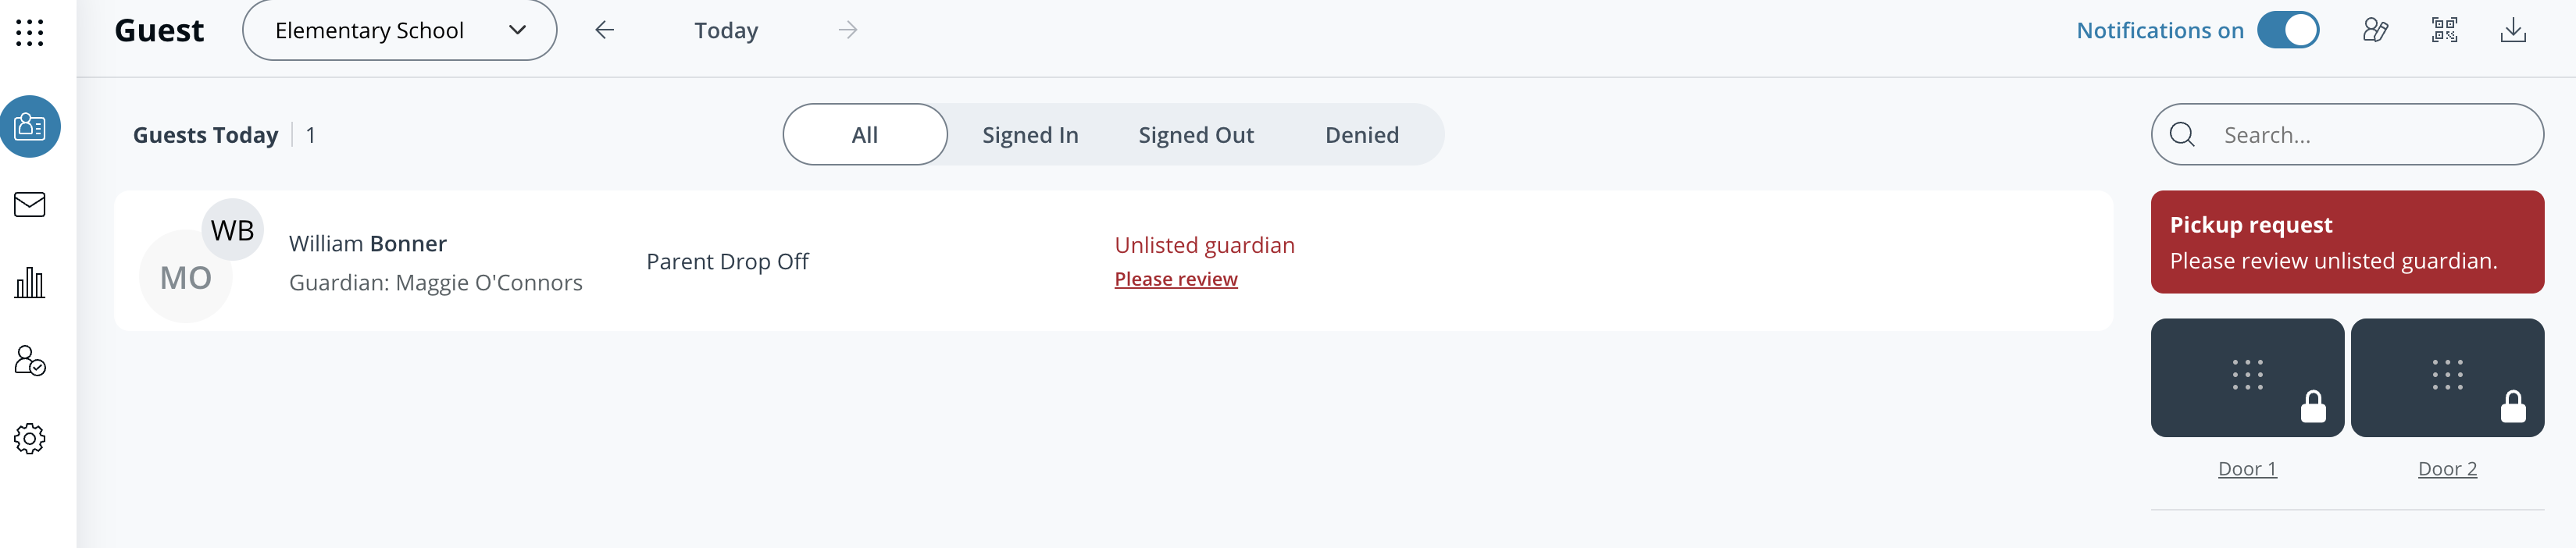Open the verified users sidebar icon

30,361
